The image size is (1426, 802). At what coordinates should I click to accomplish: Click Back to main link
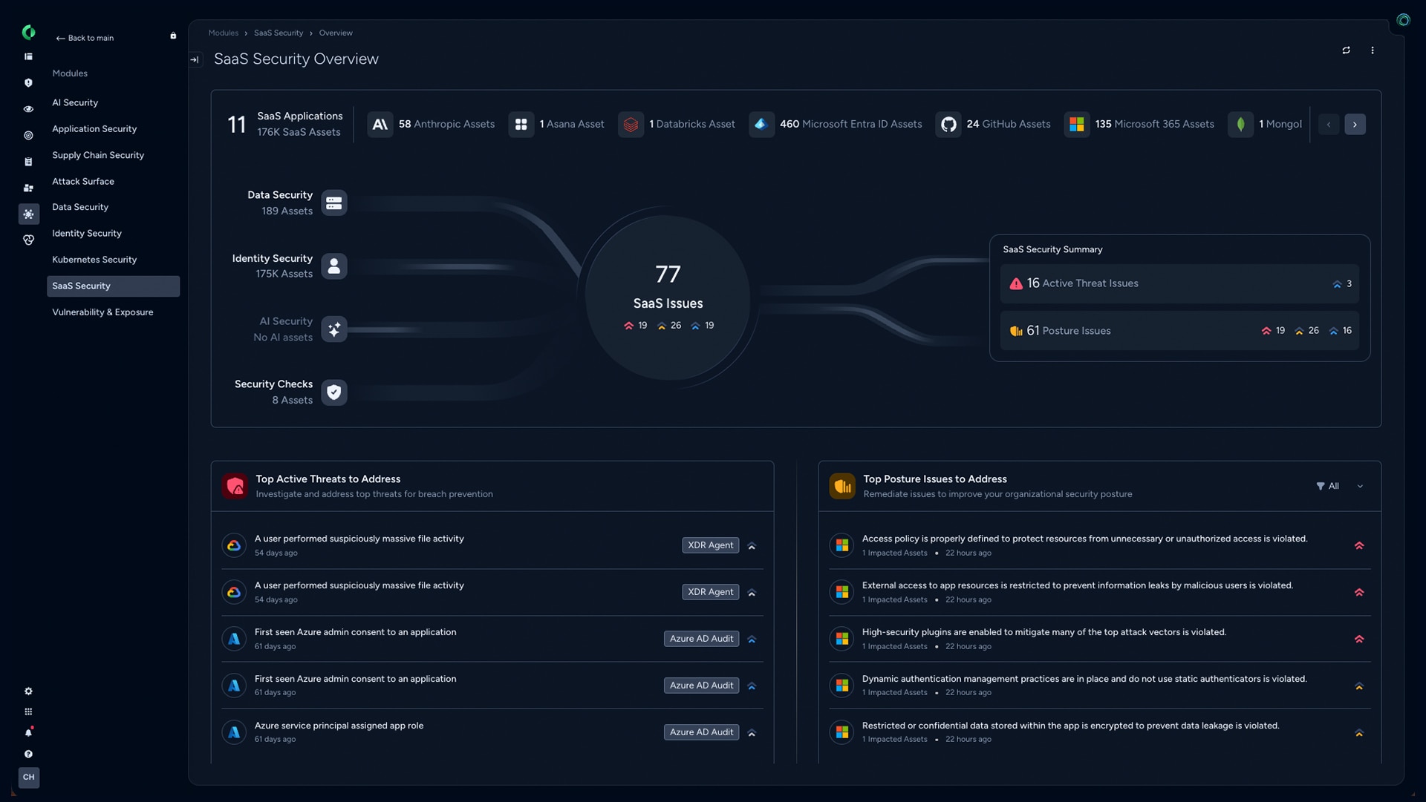(85, 38)
